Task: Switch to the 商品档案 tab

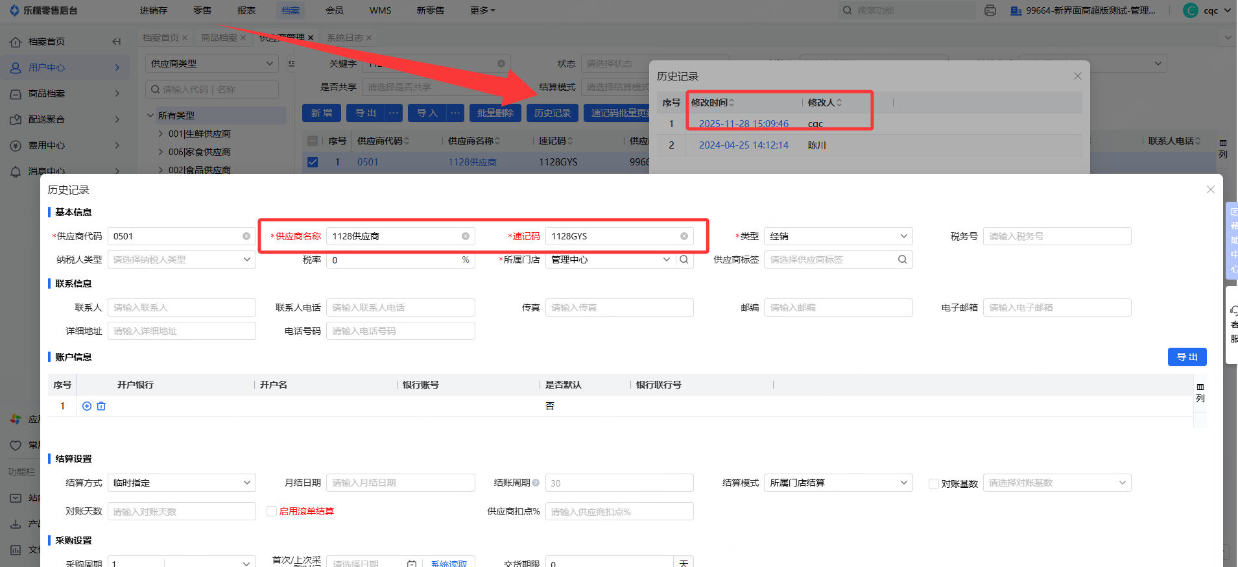Action: pyautogui.click(x=219, y=38)
